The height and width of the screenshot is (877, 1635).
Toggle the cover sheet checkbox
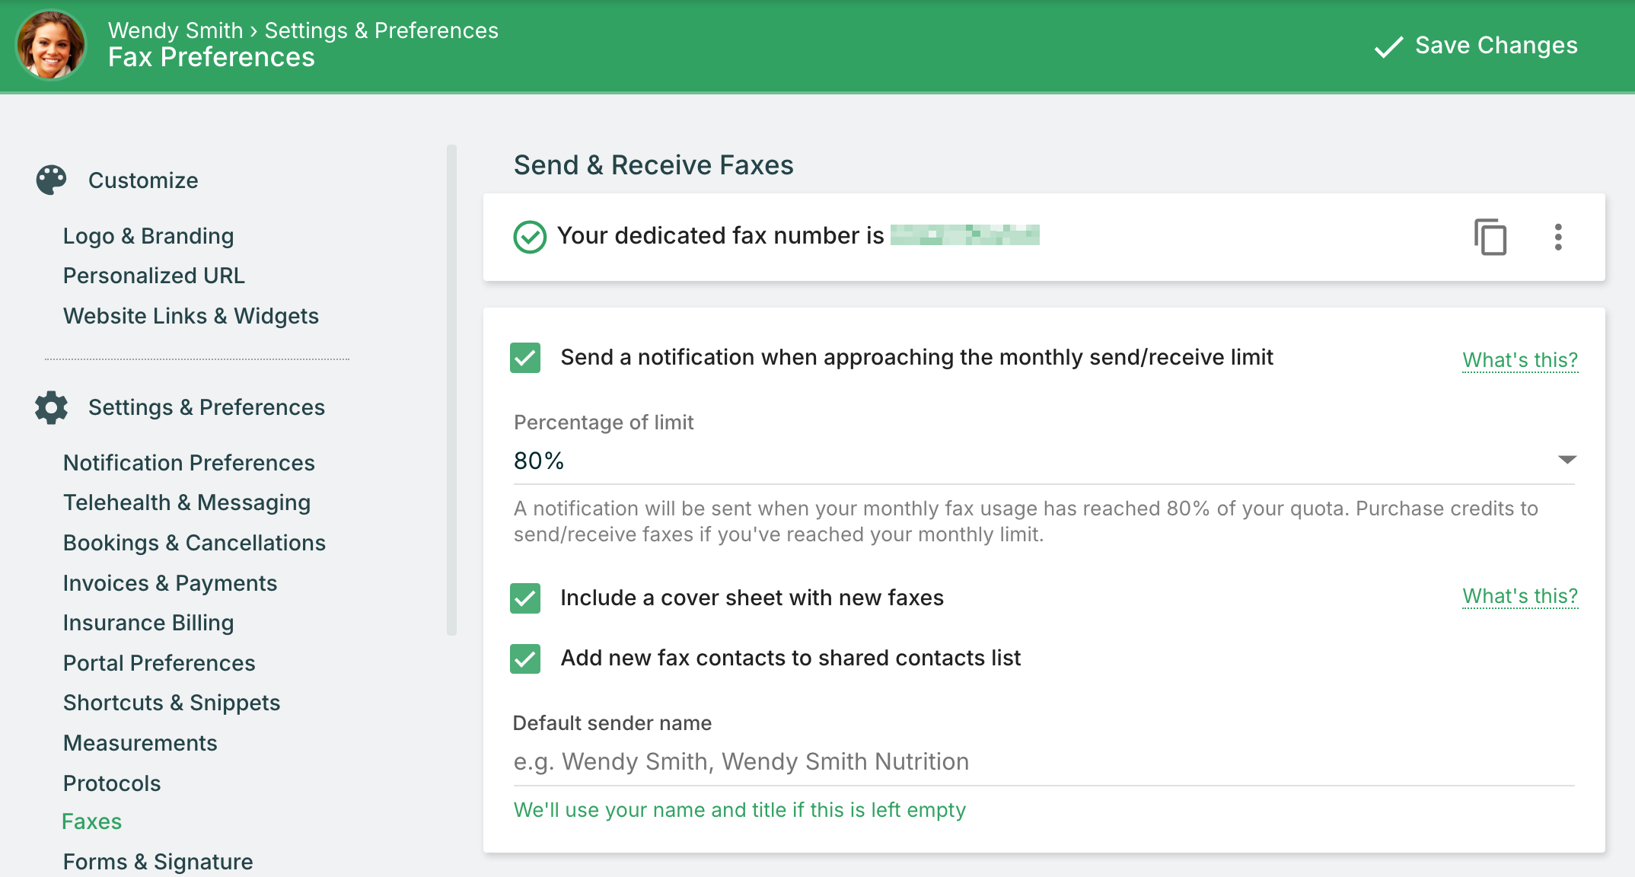click(x=525, y=598)
